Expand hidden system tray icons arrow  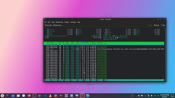pyautogui.click(x=158, y=96)
